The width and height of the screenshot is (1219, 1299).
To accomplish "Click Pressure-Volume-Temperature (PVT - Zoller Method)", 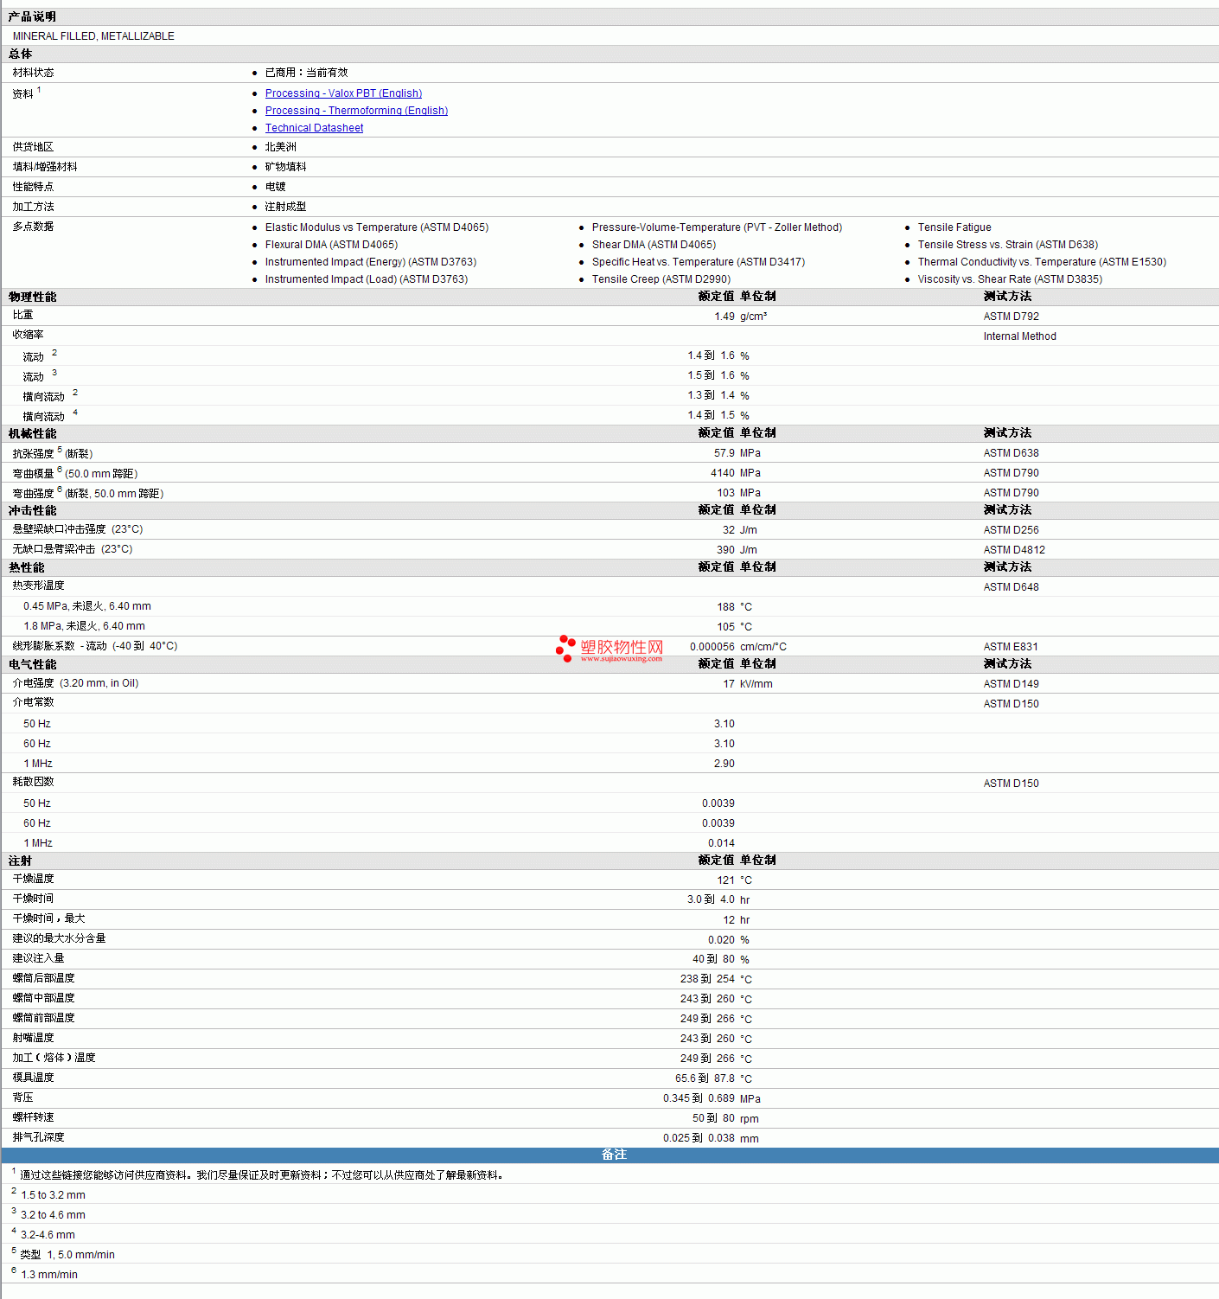I will click(717, 227).
